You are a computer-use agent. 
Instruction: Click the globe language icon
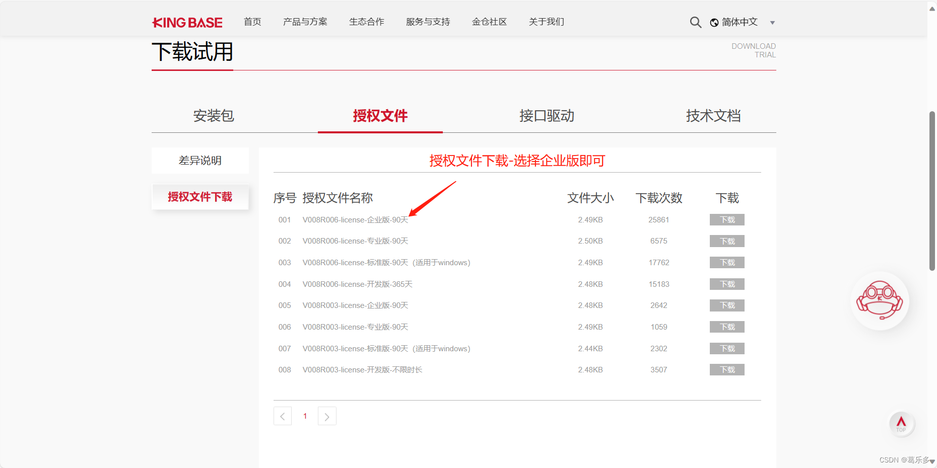714,23
